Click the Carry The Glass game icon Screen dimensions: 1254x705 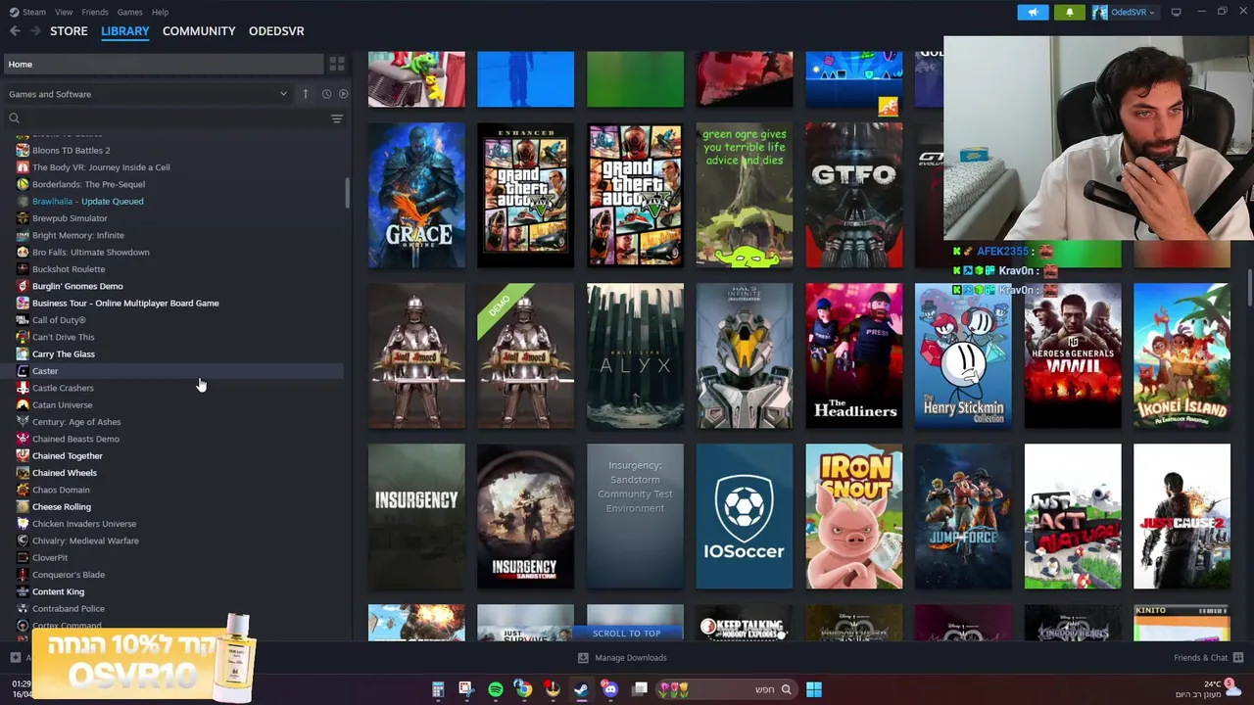coord(23,354)
